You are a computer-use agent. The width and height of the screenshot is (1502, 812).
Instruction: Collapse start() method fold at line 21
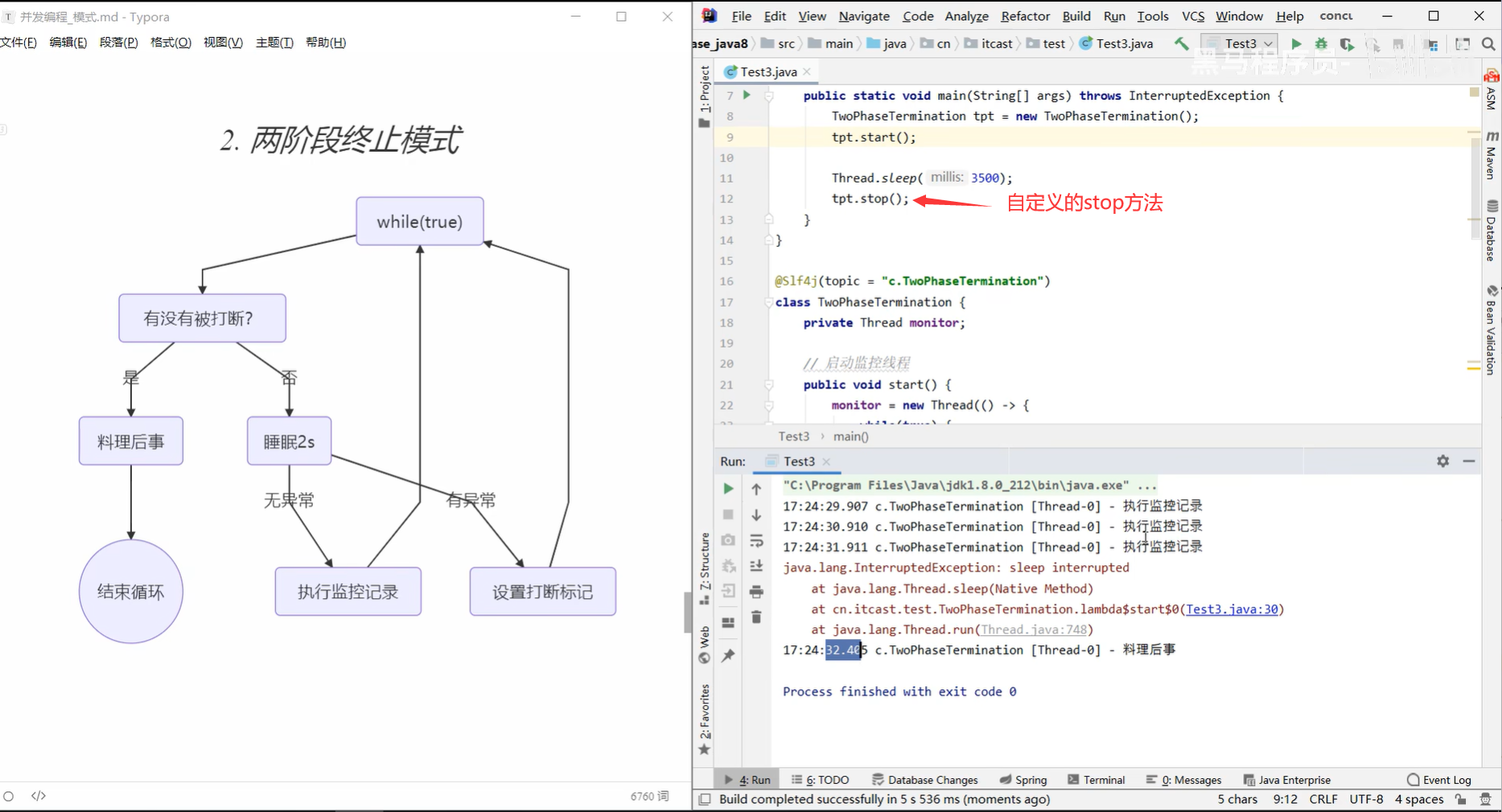point(769,385)
